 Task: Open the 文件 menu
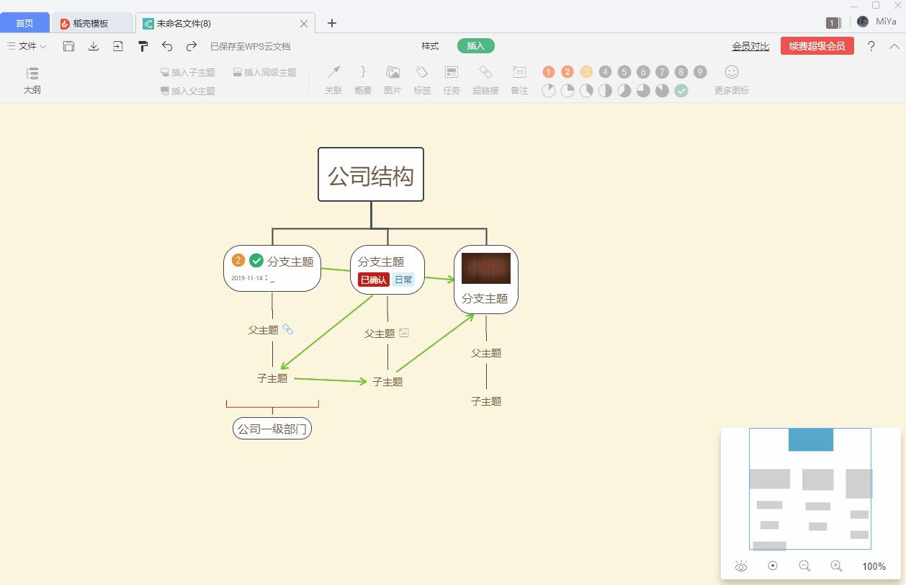tap(26, 45)
